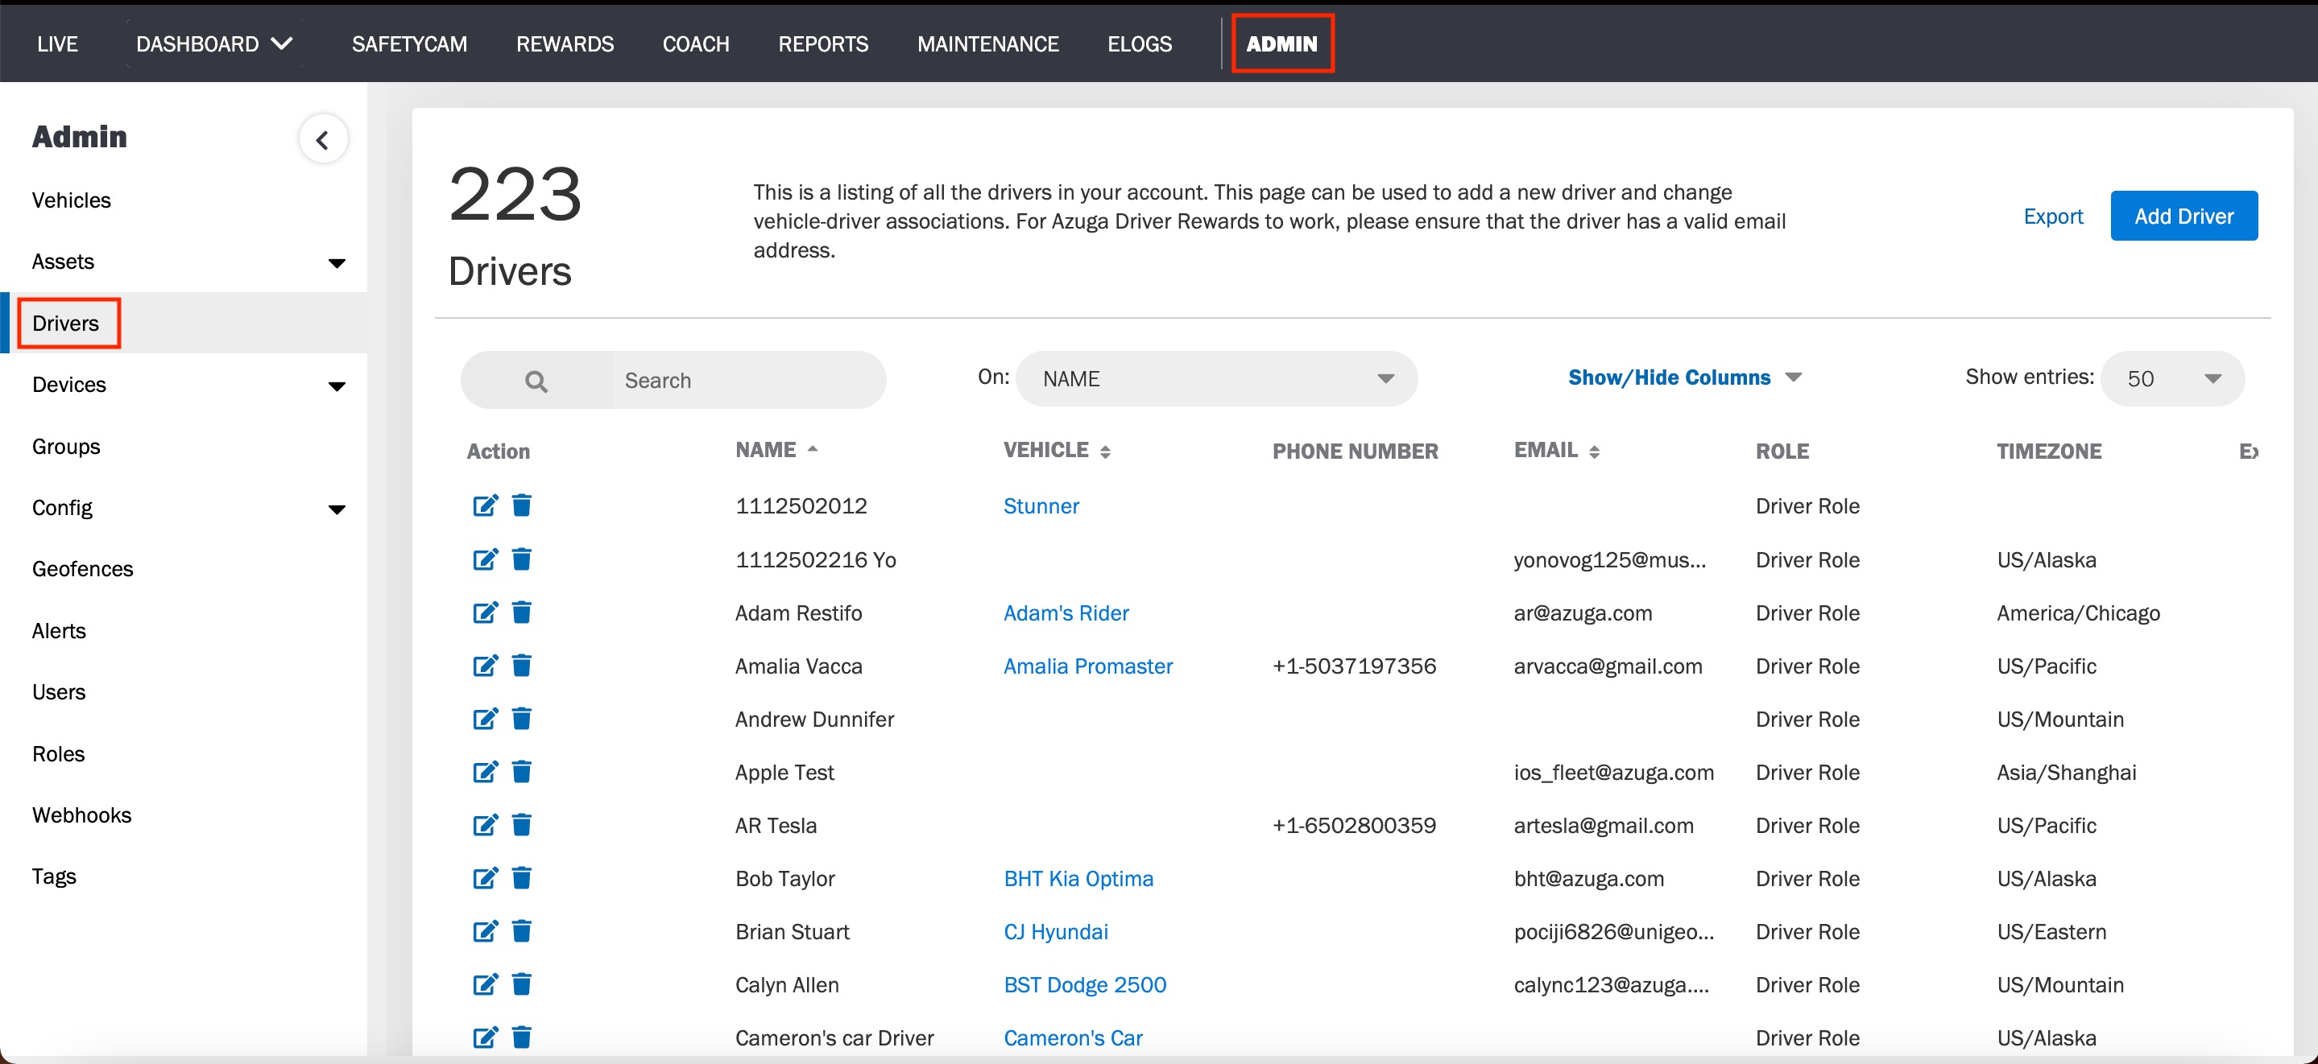Screen dimensions: 2318x1064
Task: Sort by EMAIL column
Action: 1557,450
